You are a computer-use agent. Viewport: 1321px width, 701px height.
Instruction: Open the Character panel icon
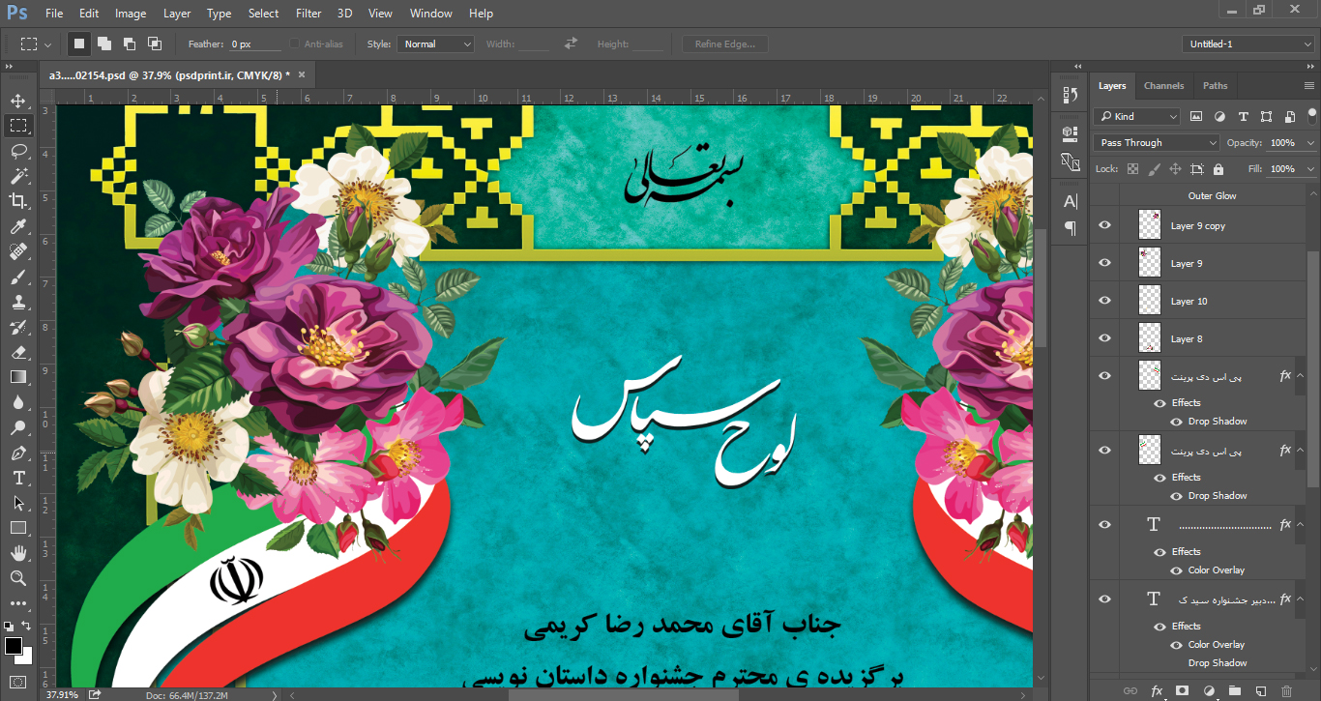click(x=1070, y=201)
